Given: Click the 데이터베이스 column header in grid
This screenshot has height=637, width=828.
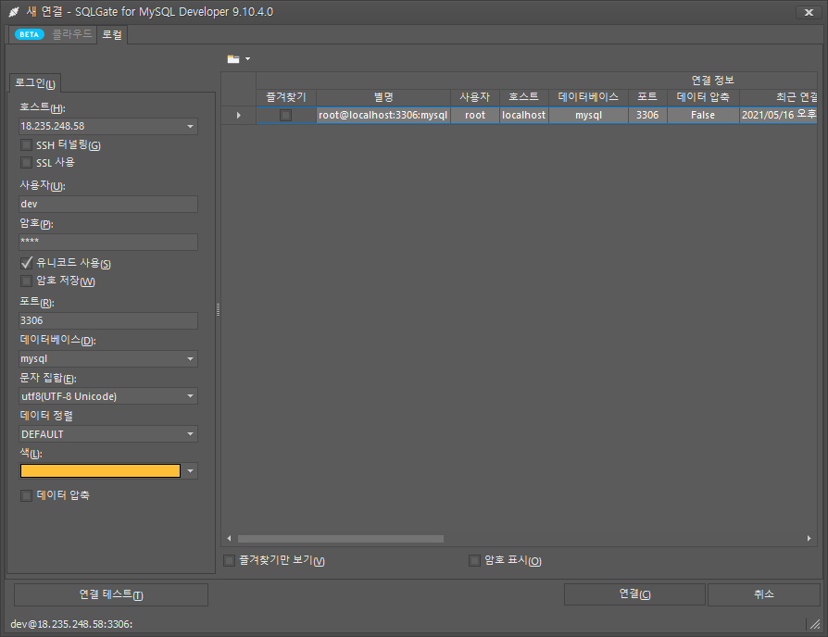Looking at the screenshot, I should click(x=588, y=97).
